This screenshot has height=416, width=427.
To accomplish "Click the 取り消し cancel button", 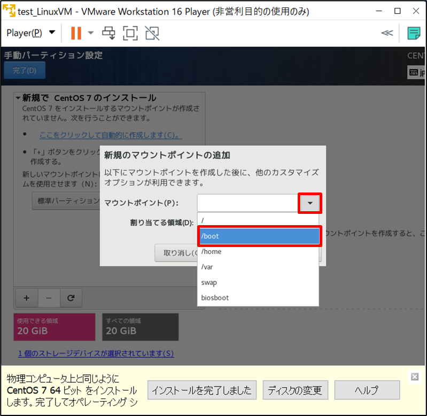I will (176, 253).
